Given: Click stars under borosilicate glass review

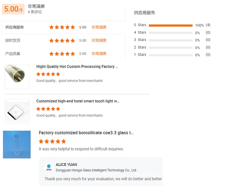Looking at the screenshot, I should pos(52,141).
